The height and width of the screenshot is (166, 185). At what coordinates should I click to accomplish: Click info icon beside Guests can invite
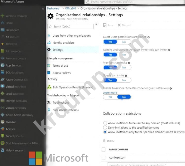click(x=126, y=76)
